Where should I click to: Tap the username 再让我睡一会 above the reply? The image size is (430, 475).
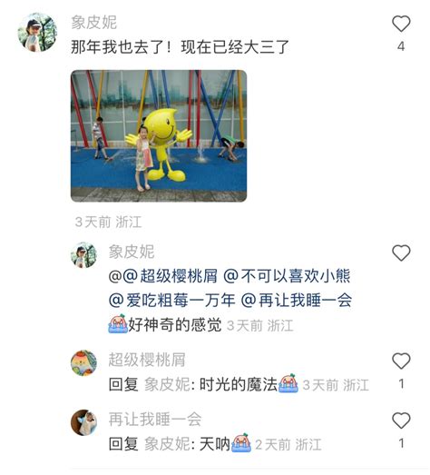coord(155,420)
